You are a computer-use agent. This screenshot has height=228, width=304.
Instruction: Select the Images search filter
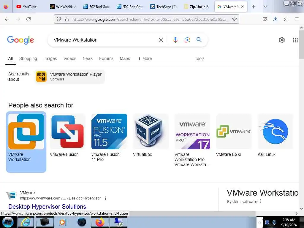pos(50,58)
